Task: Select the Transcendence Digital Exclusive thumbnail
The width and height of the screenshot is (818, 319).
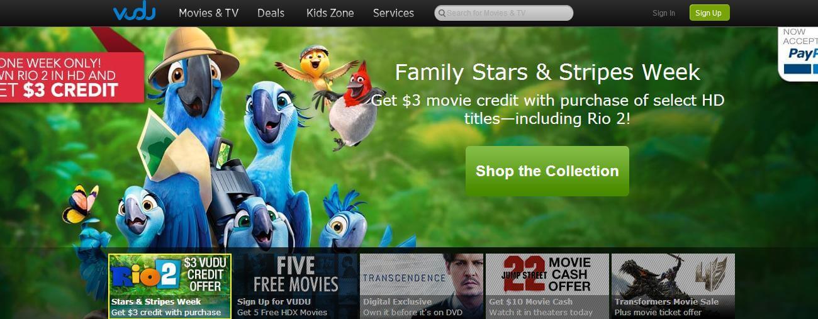Action: pos(422,286)
